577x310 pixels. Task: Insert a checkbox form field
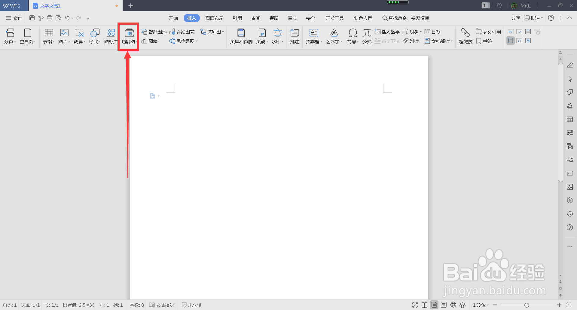(x=519, y=32)
